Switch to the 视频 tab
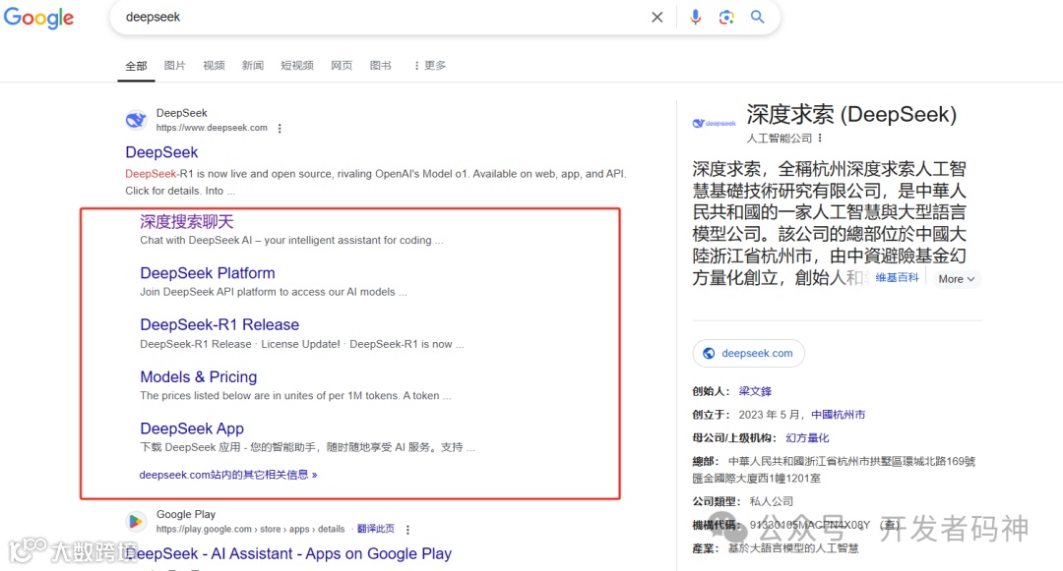 click(x=214, y=66)
